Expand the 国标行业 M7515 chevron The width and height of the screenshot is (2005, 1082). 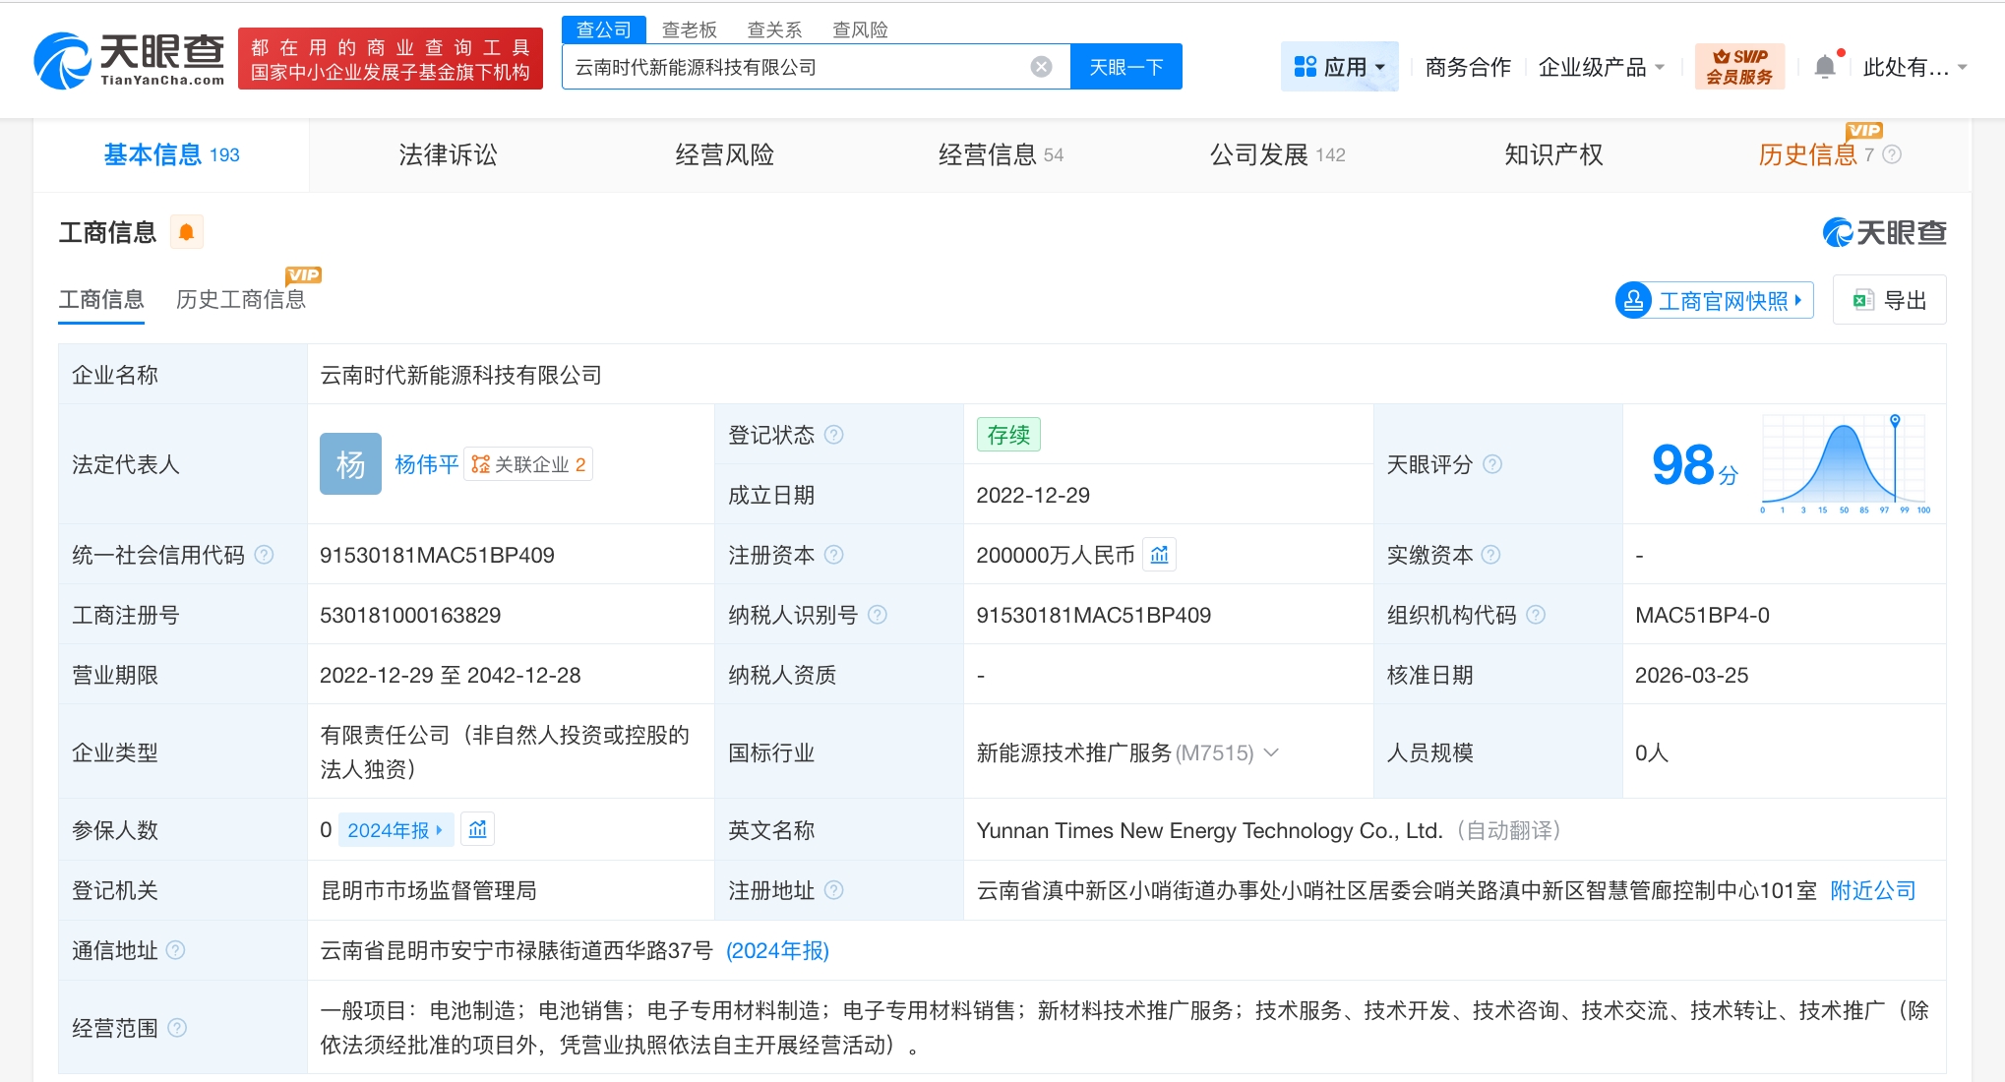(1273, 753)
